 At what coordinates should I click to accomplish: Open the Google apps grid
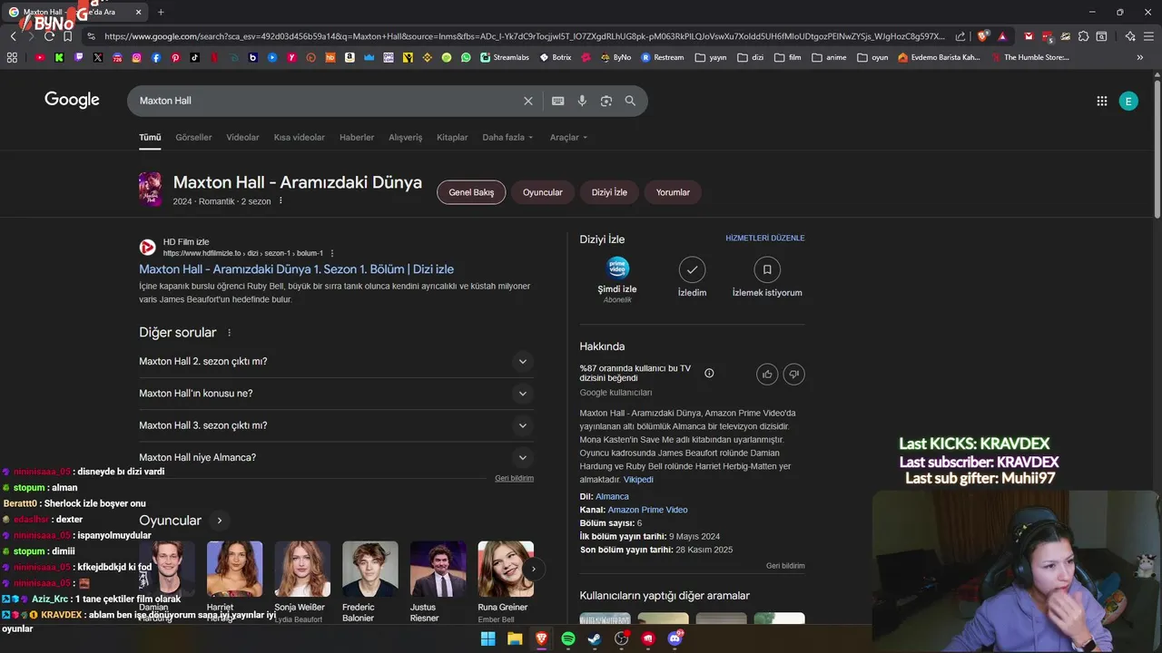pos(1102,101)
